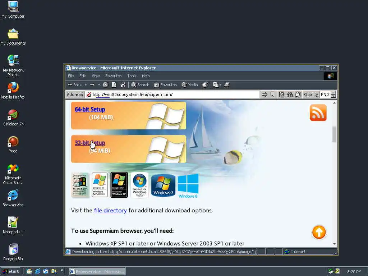The image size is (368, 276).
Task: Open the My Computer desktop icon
Action: [13, 10]
